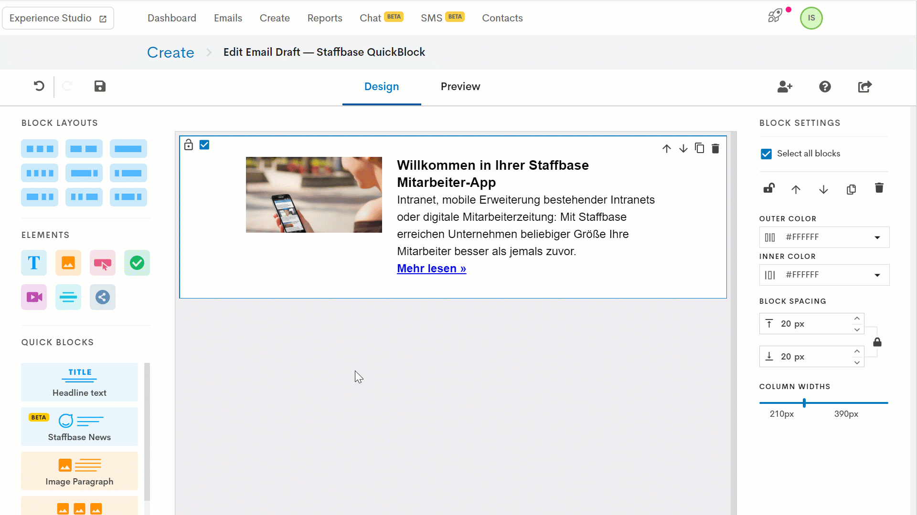The height and width of the screenshot is (515, 917).
Task: Save the email draft
Action: tap(100, 86)
